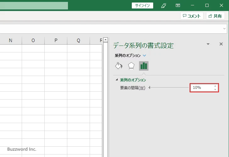Image resolution: width=229 pixels, height=157 pixels.
Task: Select the Series Options bar chart tab
Action: point(144,66)
